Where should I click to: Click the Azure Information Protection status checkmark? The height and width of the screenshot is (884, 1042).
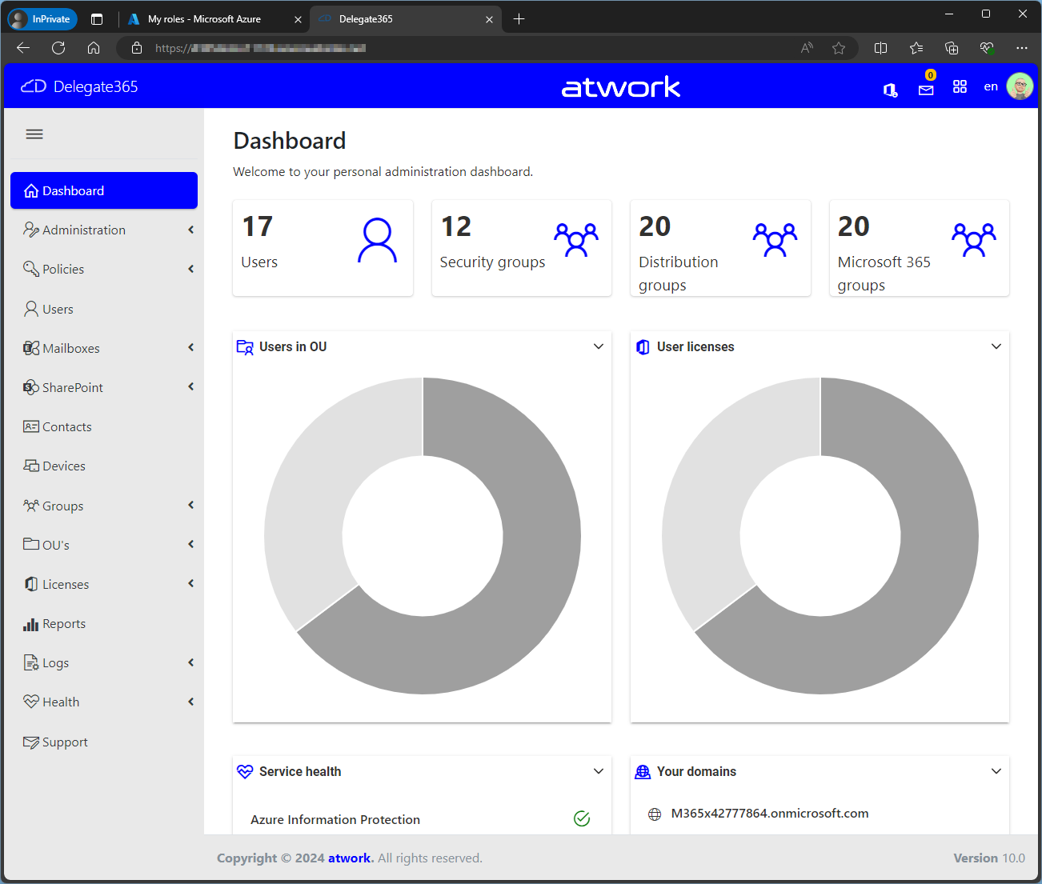tap(582, 818)
